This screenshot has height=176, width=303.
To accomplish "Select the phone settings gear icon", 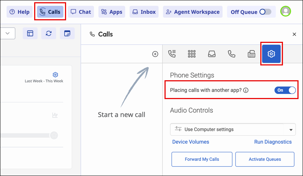I will pyautogui.click(x=271, y=54).
